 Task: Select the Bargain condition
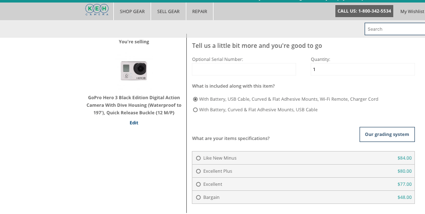click(198, 197)
